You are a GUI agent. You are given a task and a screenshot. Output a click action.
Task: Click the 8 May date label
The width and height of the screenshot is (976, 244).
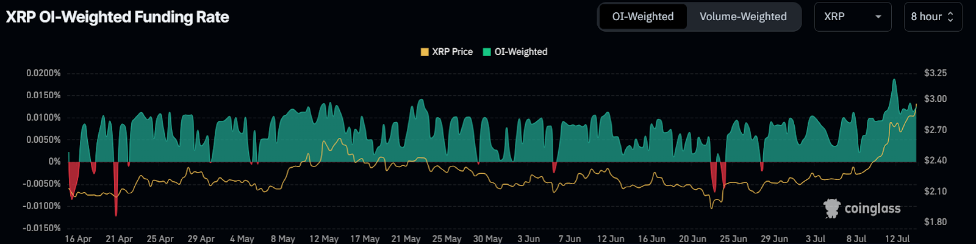[x=282, y=239]
